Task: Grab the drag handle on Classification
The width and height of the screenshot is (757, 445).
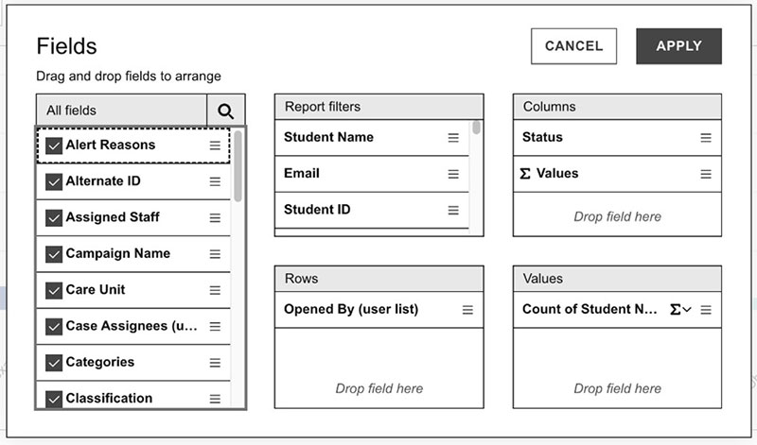Action: coord(215,399)
